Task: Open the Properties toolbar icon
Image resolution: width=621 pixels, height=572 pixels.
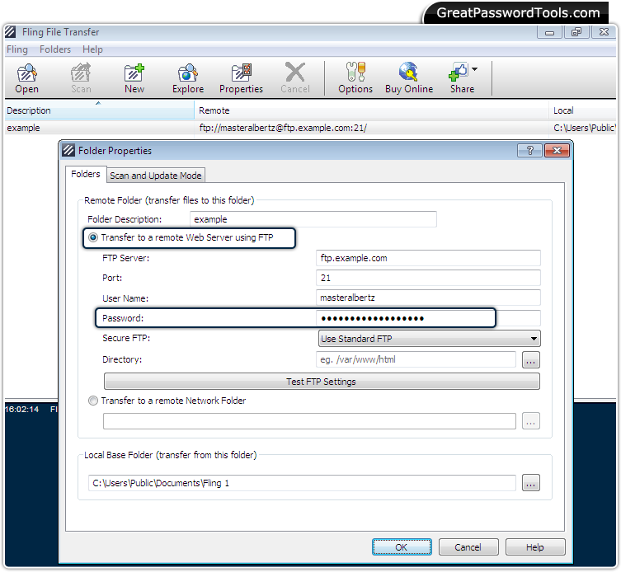Action: click(241, 78)
